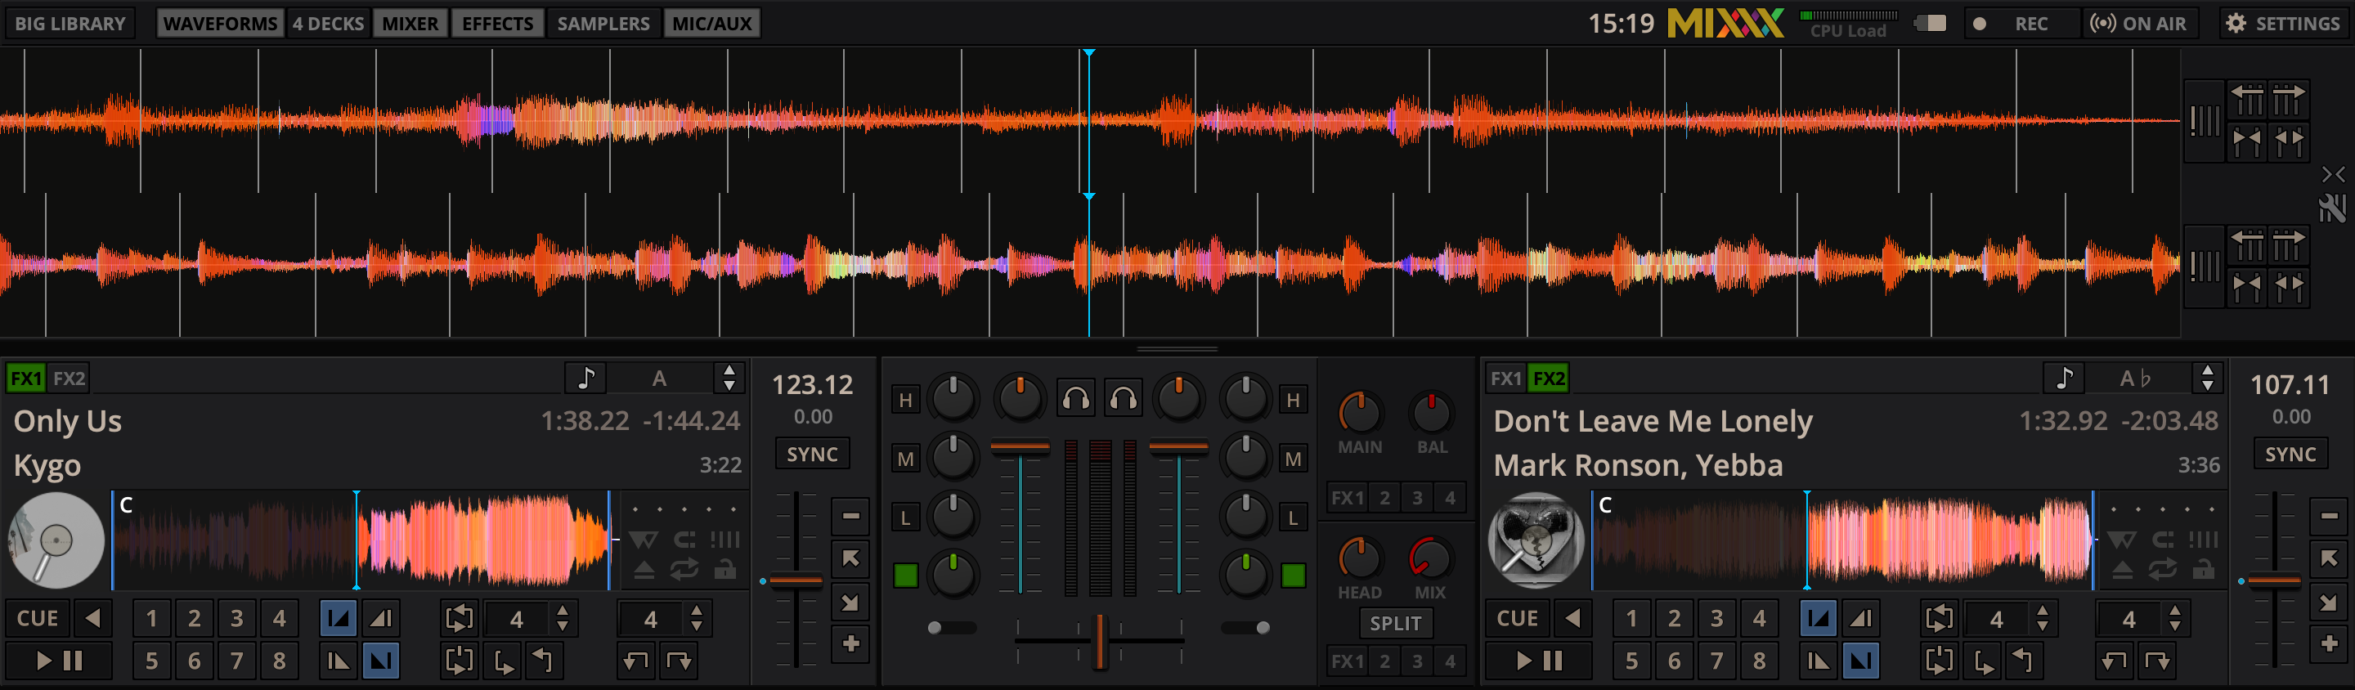Open the key stepper next to key A
This screenshot has height=690, width=2355.
(729, 378)
